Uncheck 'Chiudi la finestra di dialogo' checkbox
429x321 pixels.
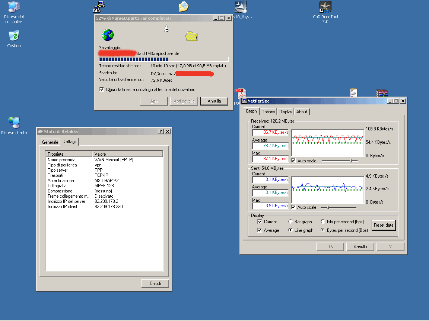[102, 90]
